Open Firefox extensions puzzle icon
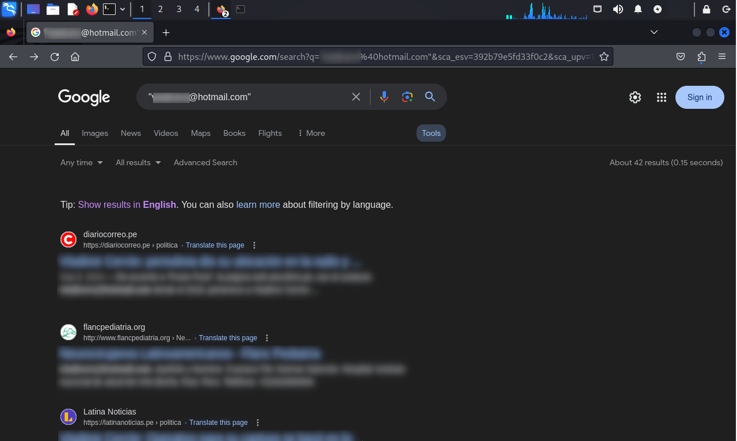This screenshot has height=441, width=737. tap(701, 56)
